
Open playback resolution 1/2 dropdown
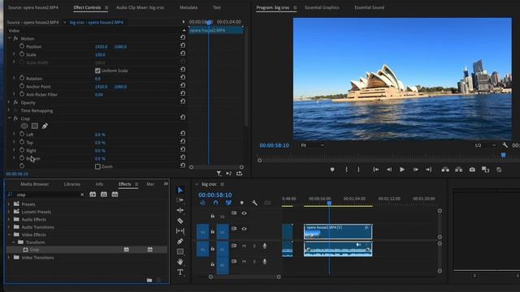click(x=485, y=145)
